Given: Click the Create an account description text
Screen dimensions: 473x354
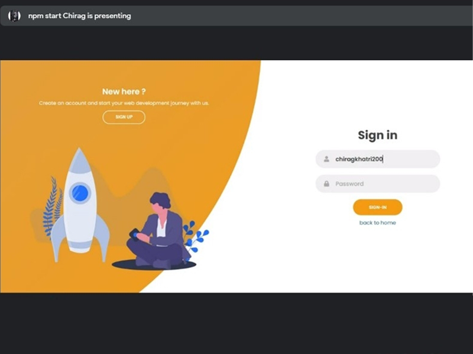Looking at the screenshot, I should [x=124, y=103].
